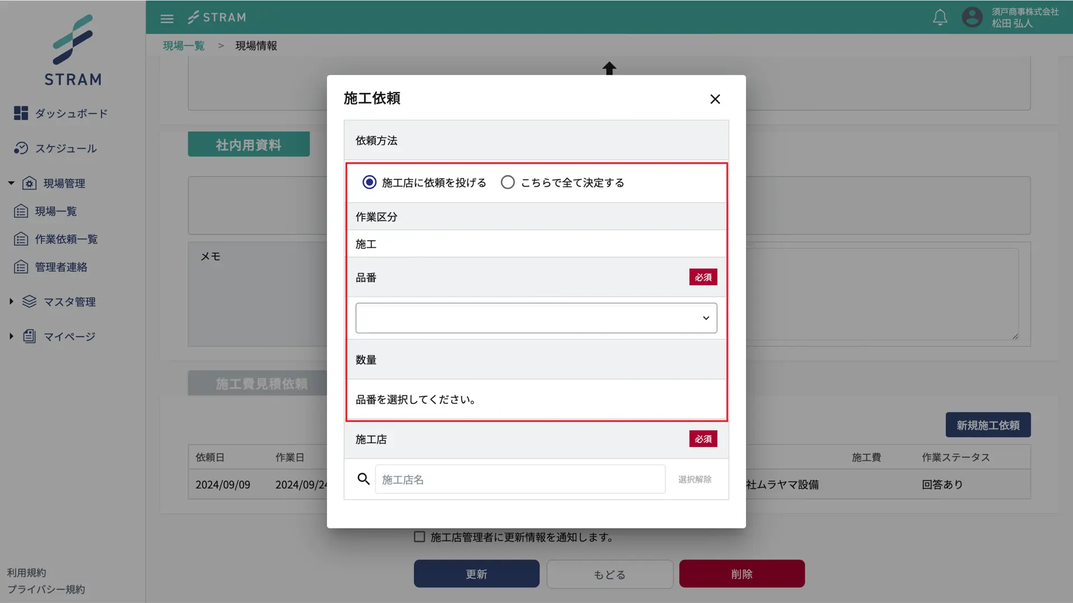This screenshot has height=603, width=1073.
Task: Open the hamburger navigation menu
Action: tap(166, 18)
